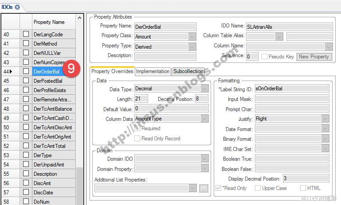This screenshot has height=205, width=341.
Task: Activate the IDOs form tab
Action: tap(7, 7)
